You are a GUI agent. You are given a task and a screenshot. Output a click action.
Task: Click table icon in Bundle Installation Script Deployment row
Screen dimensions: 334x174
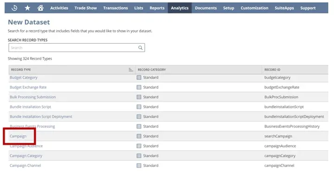coord(139,117)
